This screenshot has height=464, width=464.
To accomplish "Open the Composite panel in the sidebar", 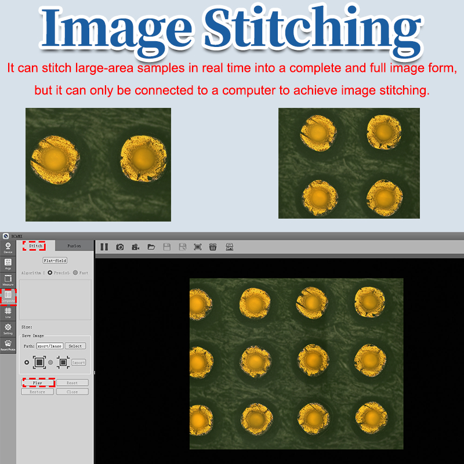I will click(x=8, y=296).
